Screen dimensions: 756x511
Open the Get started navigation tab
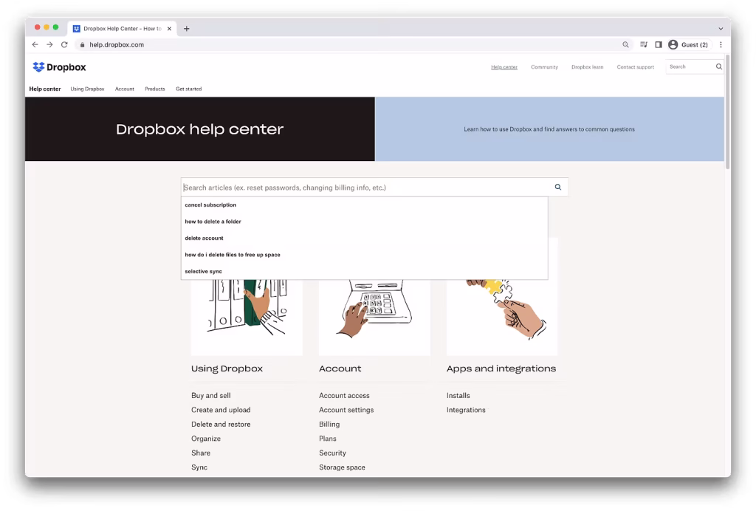click(188, 89)
